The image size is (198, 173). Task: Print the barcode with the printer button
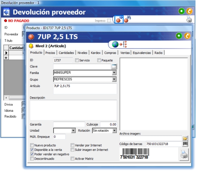click(184, 154)
